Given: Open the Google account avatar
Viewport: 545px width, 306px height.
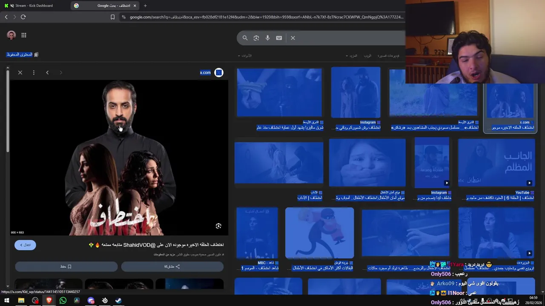Looking at the screenshot, I should (x=11, y=35).
